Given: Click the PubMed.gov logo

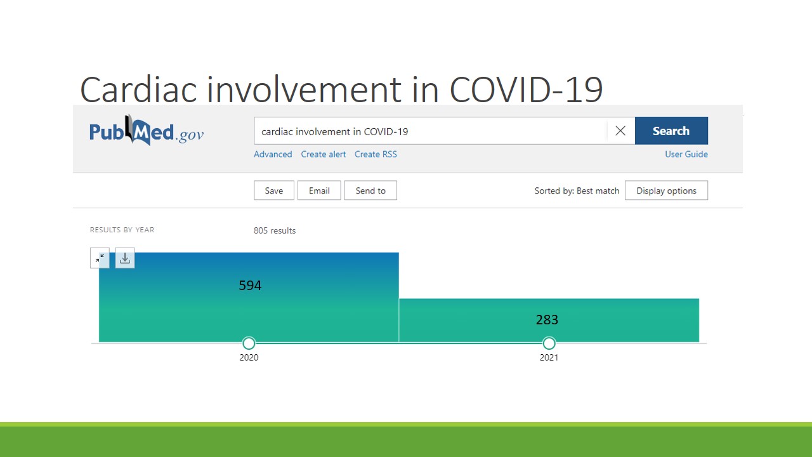Looking at the screenshot, I should pos(147,131).
